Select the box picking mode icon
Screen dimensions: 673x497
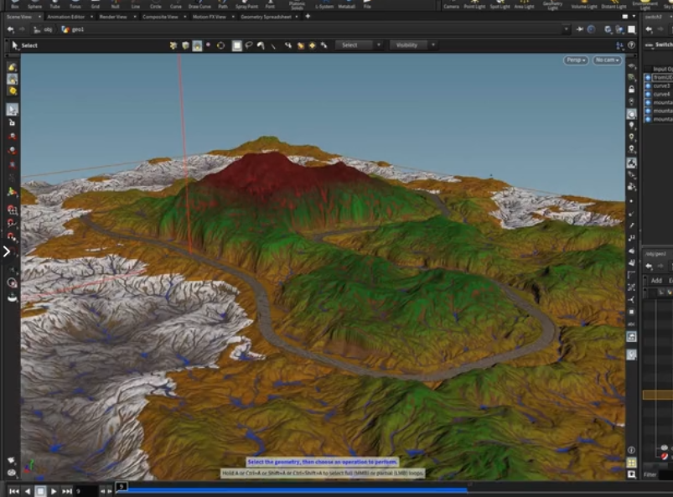click(237, 45)
